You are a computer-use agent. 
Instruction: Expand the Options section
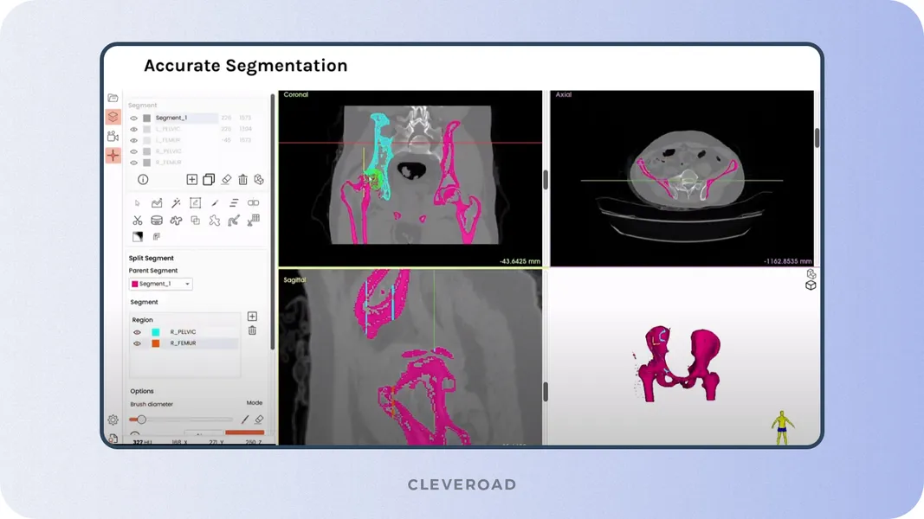(x=142, y=391)
